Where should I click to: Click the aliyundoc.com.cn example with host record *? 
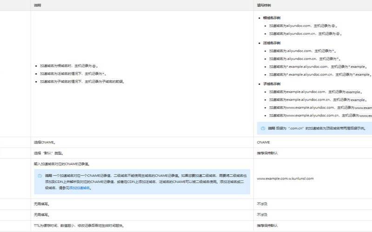coord(305,59)
